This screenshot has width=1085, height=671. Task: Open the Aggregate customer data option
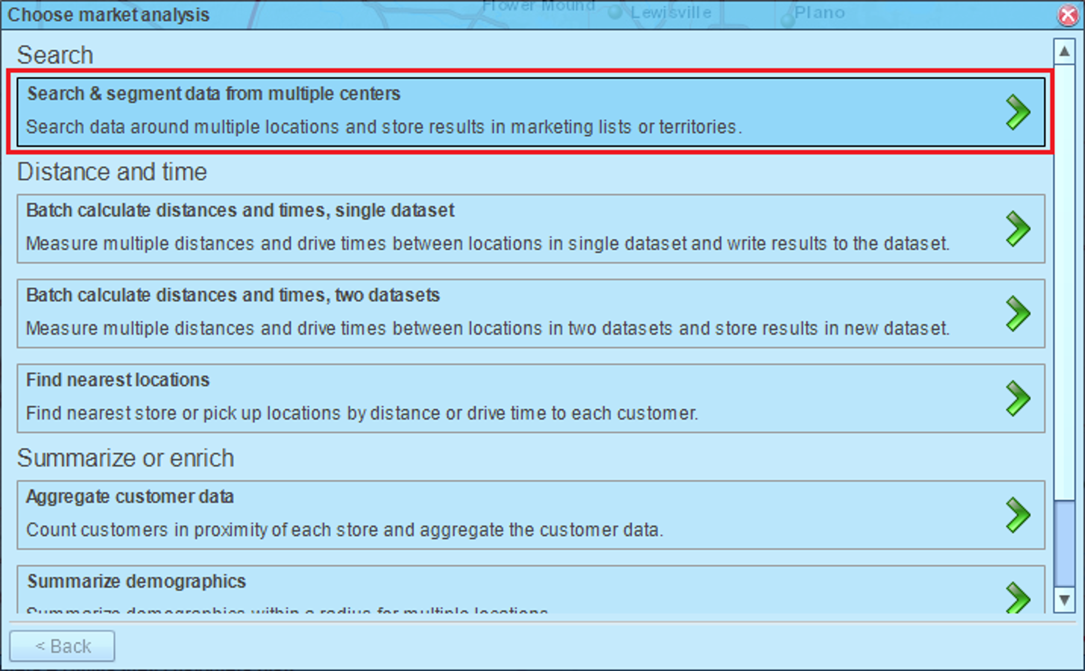pyautogui.click(x=531, y=515)
